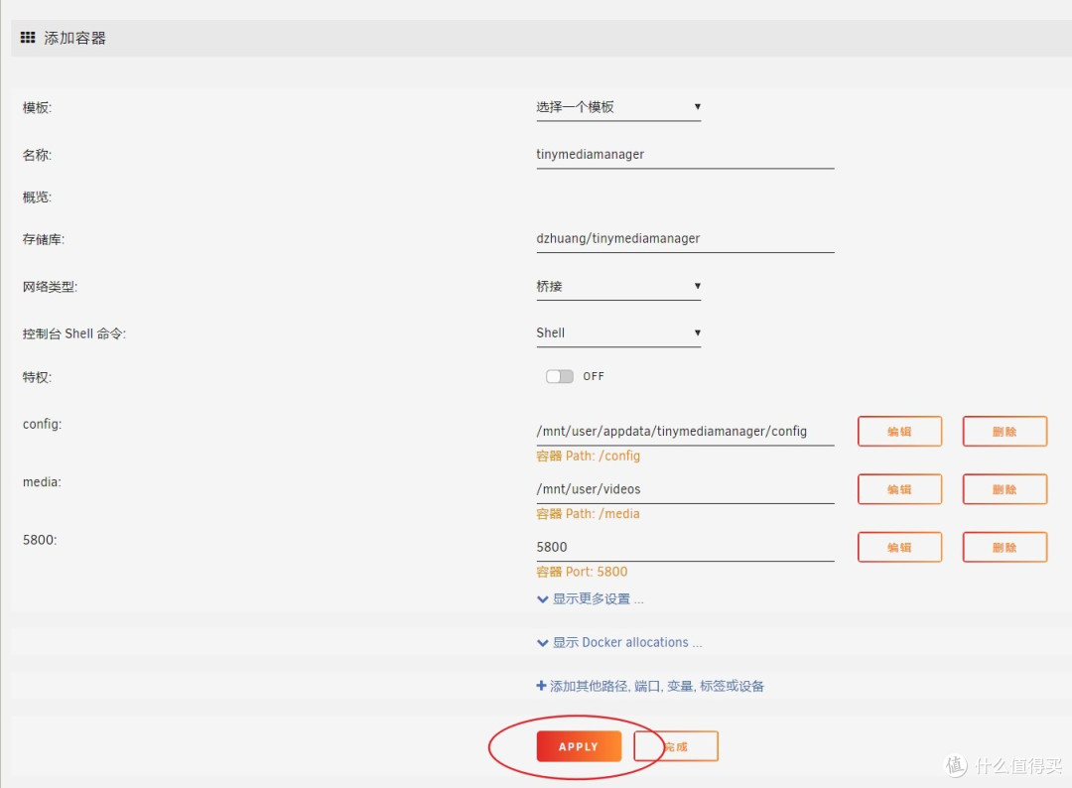Open the 模板 template dropdown
The image size is (1072, 788).
618,107
